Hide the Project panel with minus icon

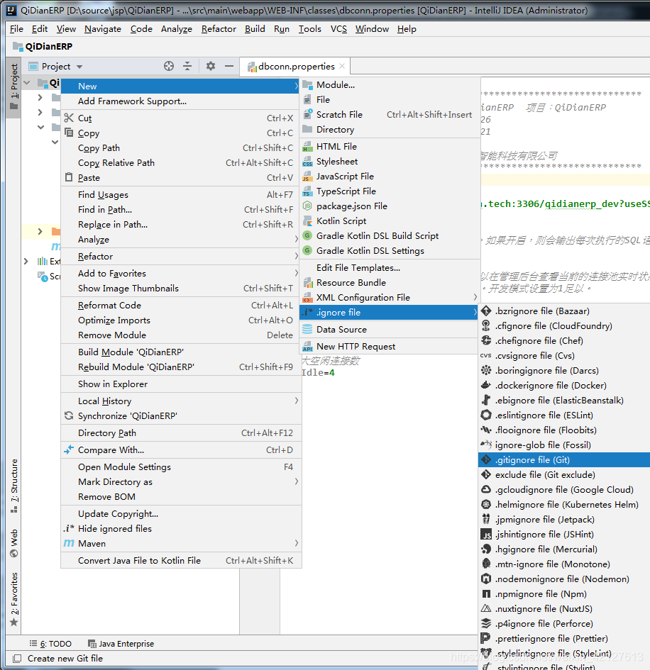tap(229, 66)
